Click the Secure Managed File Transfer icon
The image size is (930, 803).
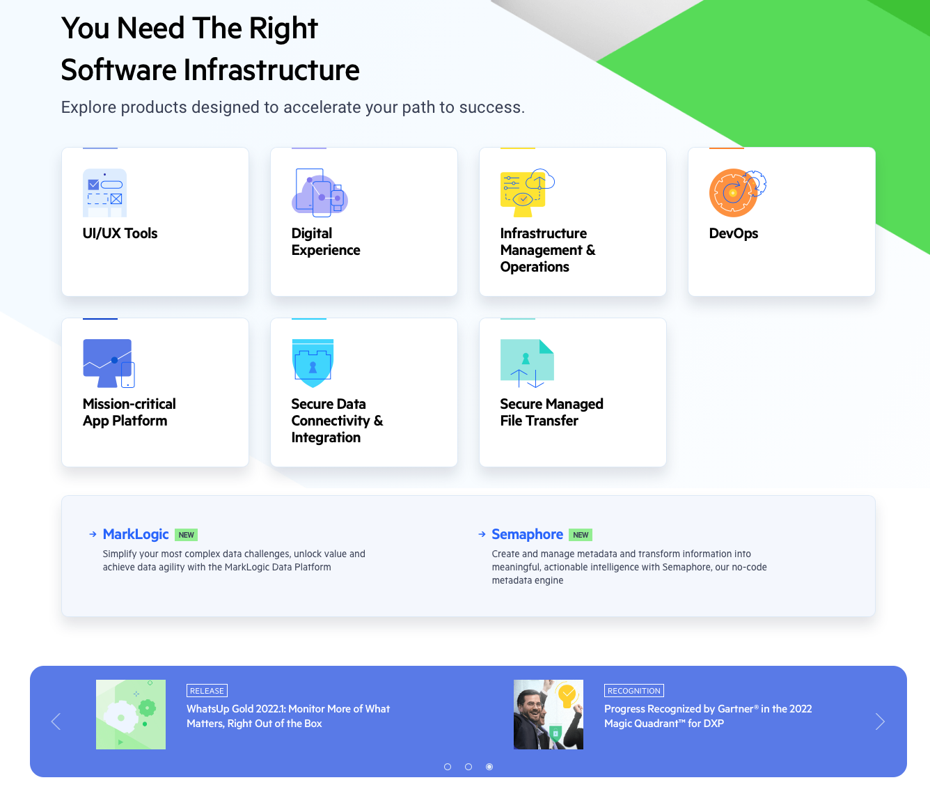[527, 364]
